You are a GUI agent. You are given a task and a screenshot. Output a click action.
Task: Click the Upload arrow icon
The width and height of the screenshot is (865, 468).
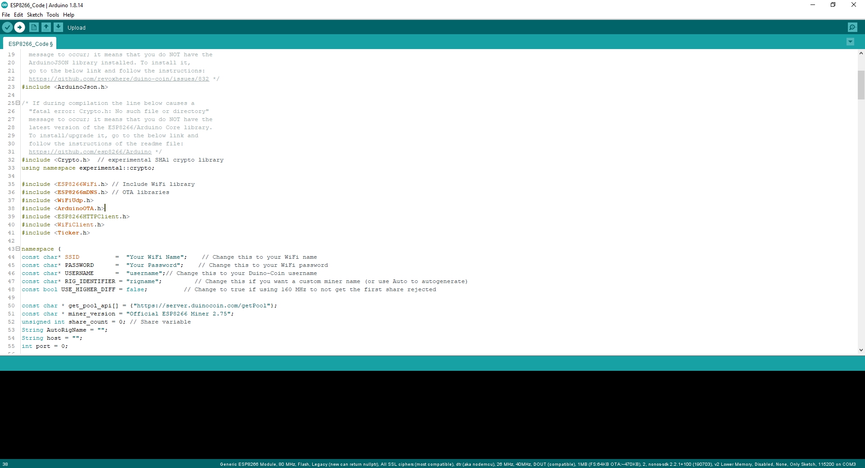click(20, 27)
